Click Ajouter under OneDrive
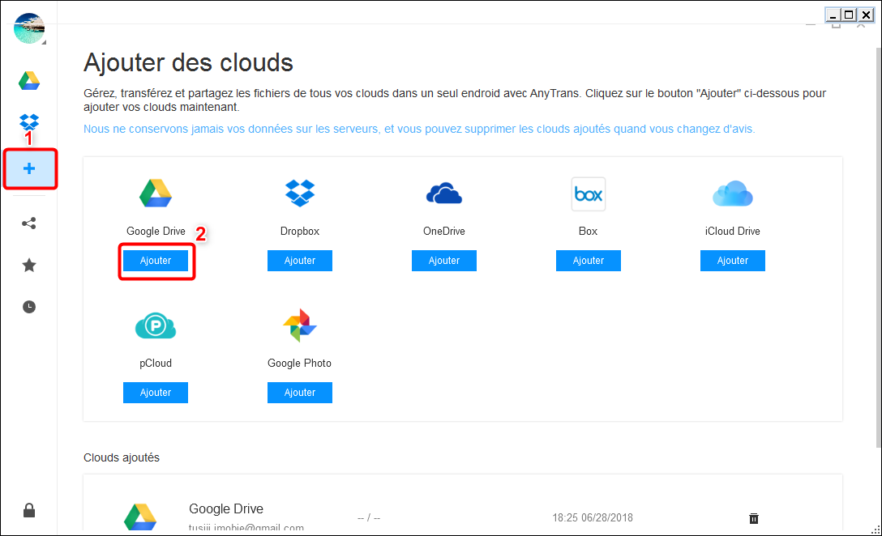This screenshot has height=536, width=882. coord(444,261)
